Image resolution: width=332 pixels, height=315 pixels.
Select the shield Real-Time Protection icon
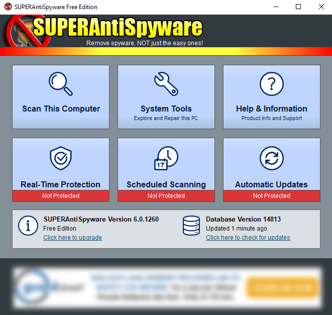coord(61,158)
